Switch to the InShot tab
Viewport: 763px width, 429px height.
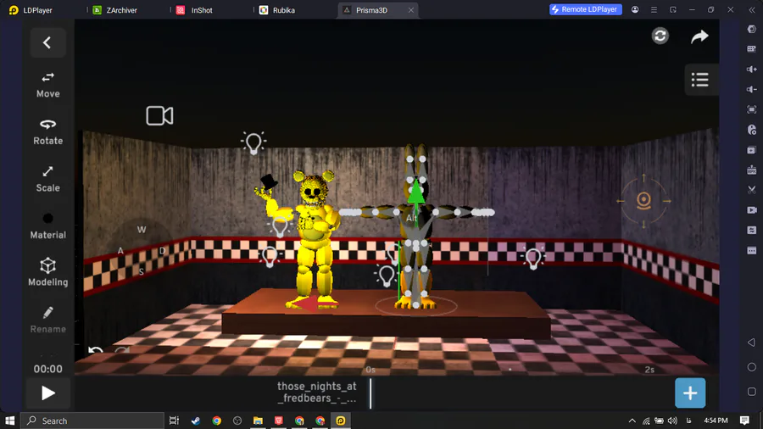[196, 10]
